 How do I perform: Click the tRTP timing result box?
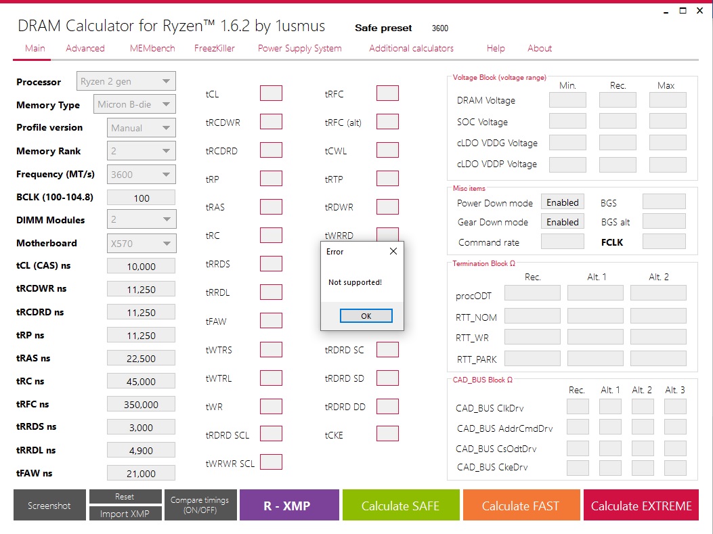[387, 179]
